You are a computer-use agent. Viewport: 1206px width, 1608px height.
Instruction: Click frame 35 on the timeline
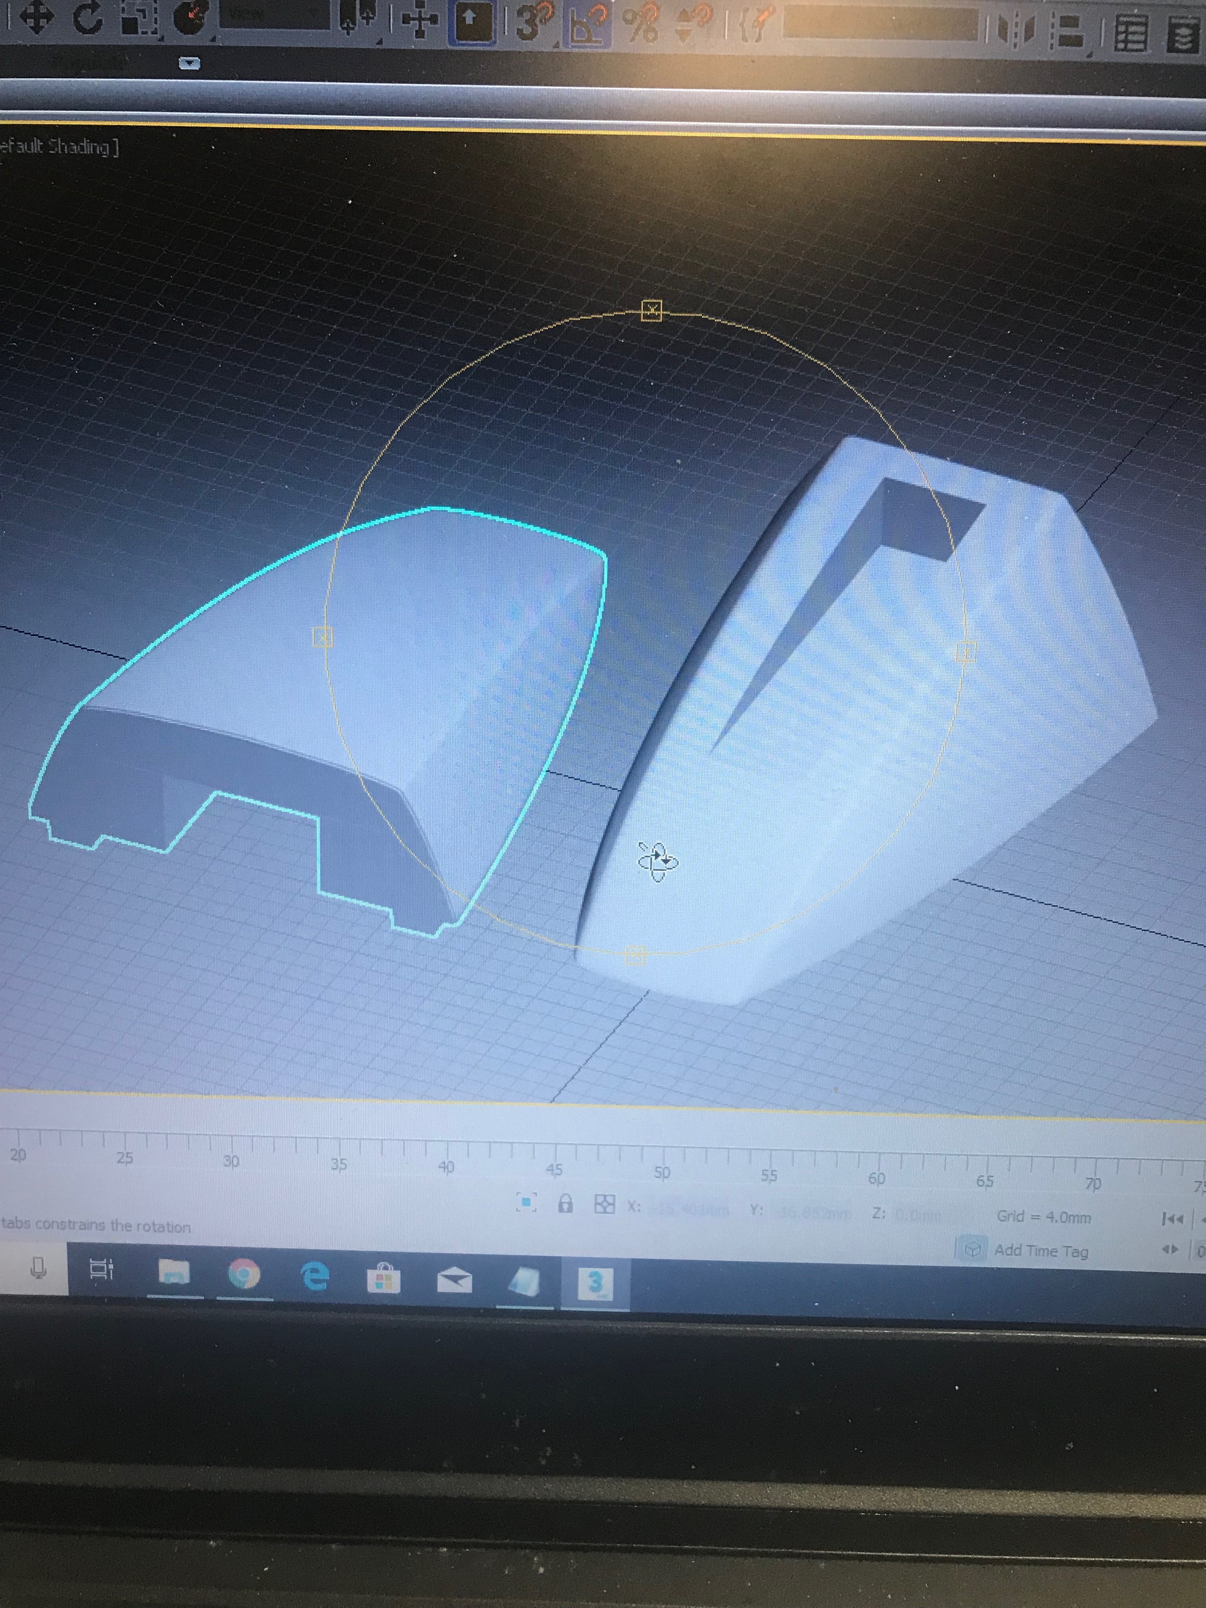339,1164
